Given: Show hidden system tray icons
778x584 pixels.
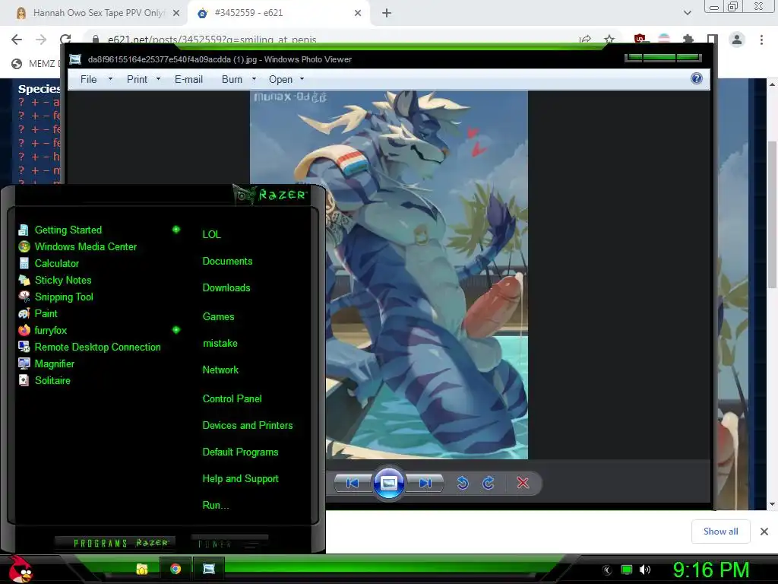Looking at the screenshot, I should click(x=607, y=570).
